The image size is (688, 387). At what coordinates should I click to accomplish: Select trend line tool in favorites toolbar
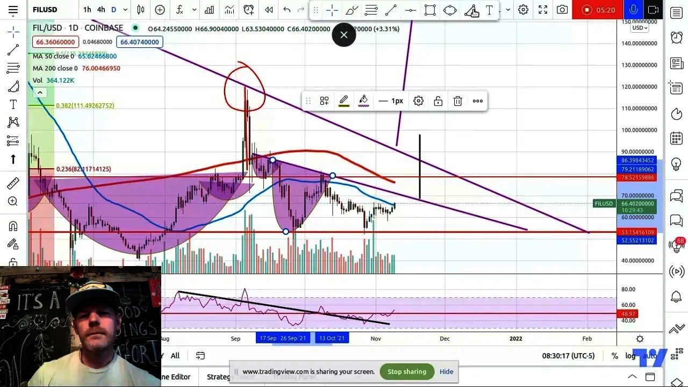pyautogui.click(x=391, y=10)
